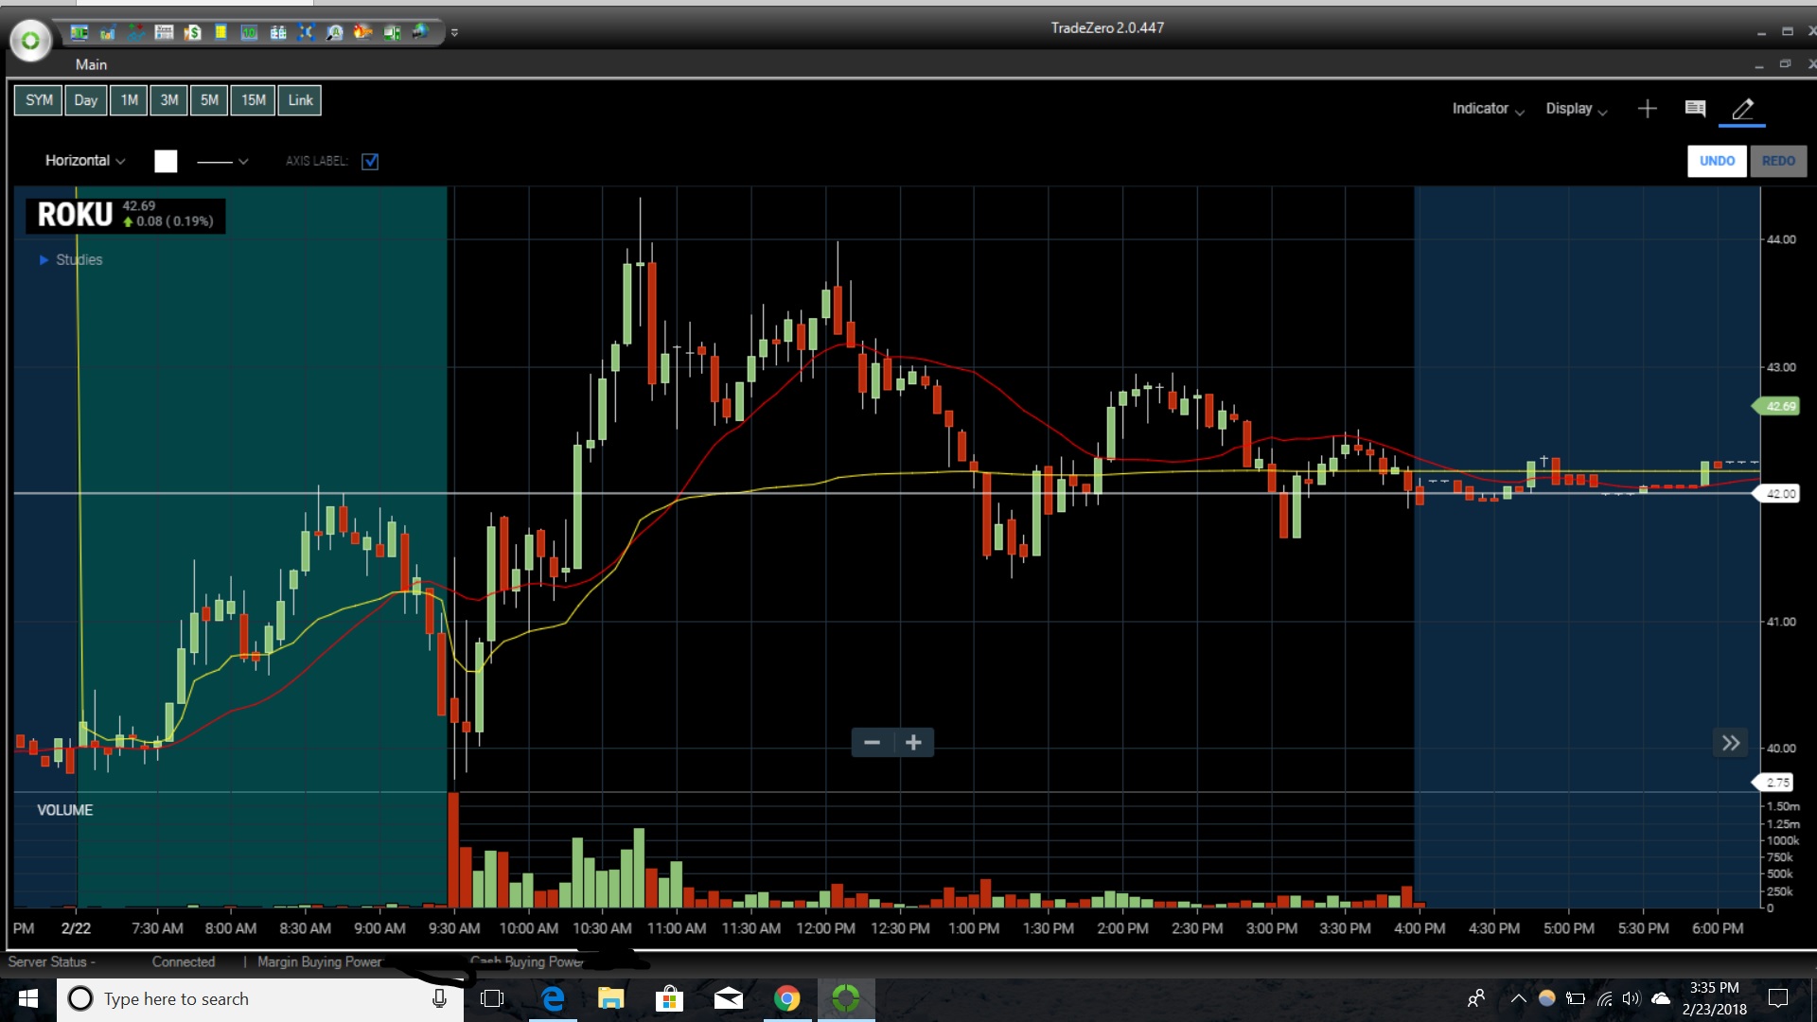
Task: Click the ROKU symbol label
Action: pyautogui.click(x=75, y=215)
